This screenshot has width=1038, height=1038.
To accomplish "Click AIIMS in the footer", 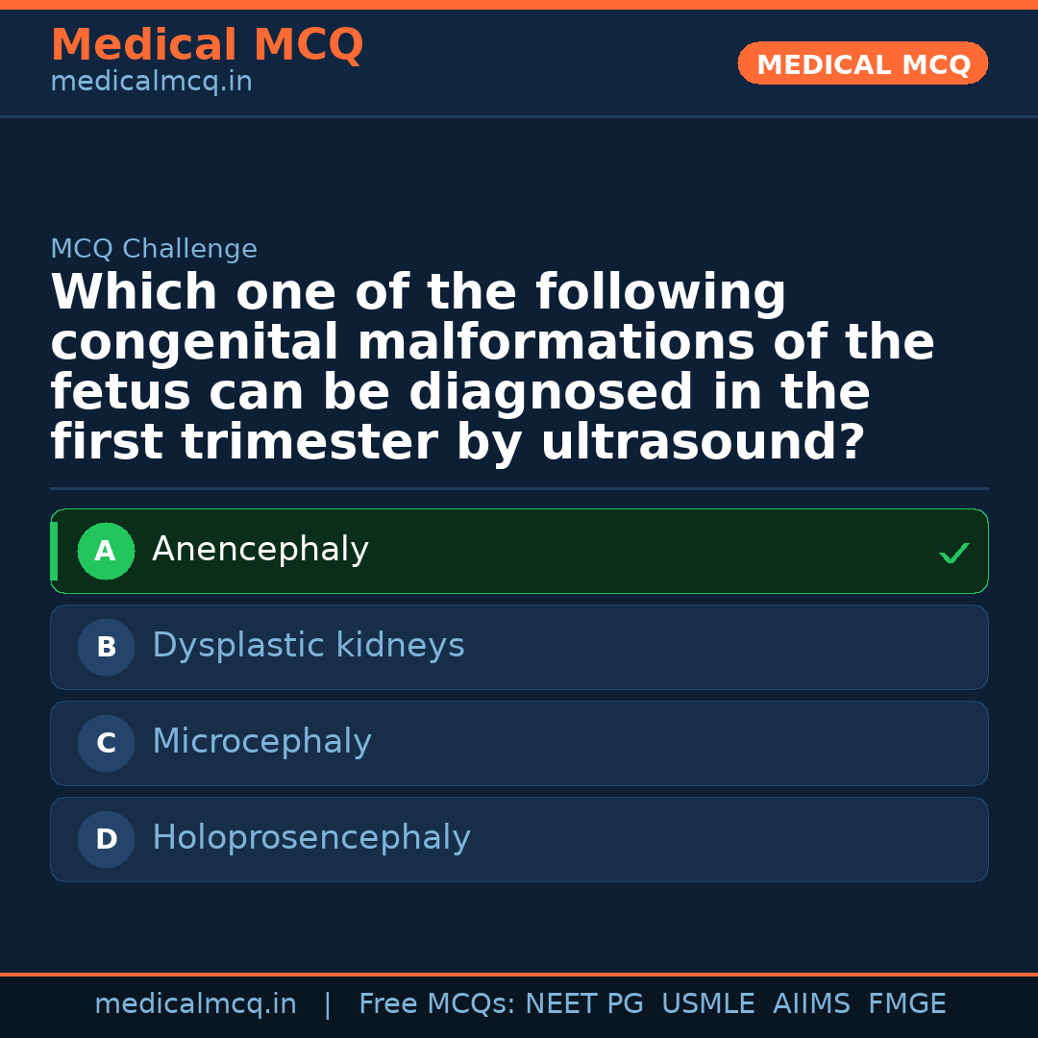I will pos(811,1004).
